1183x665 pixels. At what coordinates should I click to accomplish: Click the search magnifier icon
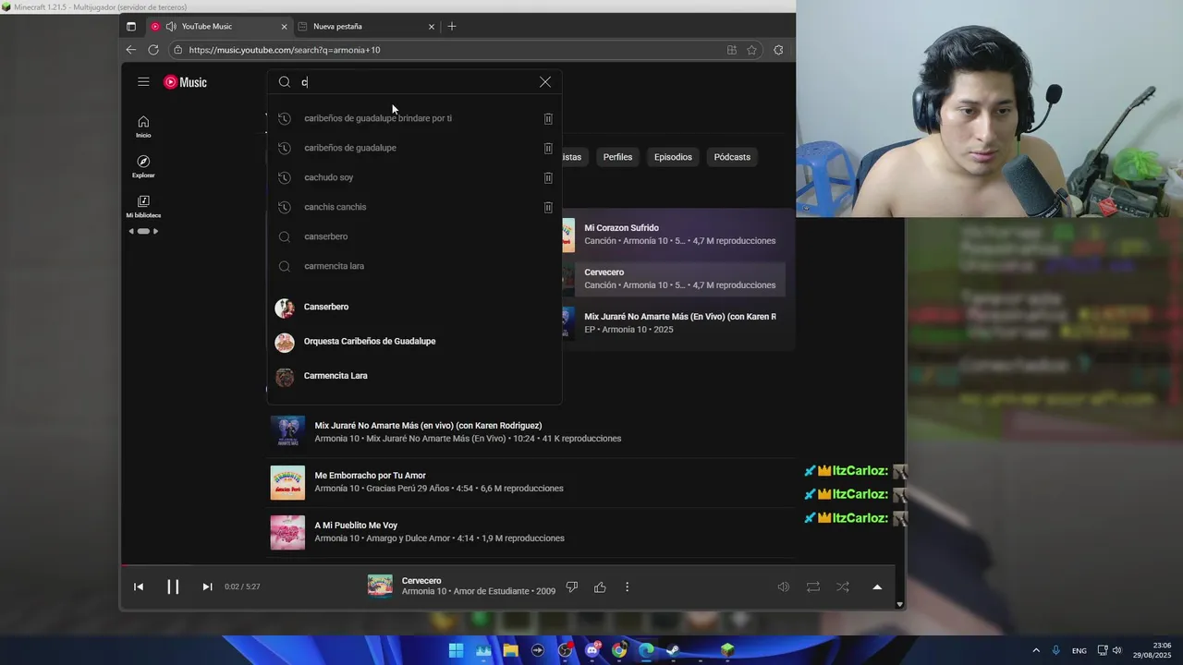click(285, 82)
